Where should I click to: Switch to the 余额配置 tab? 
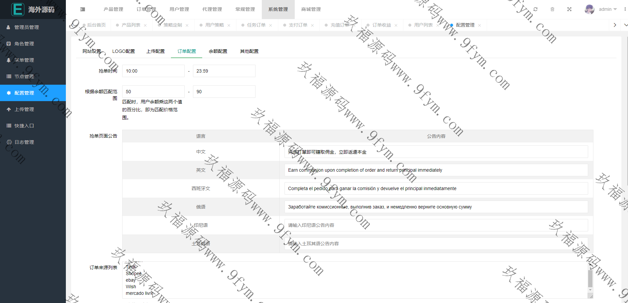218,51
